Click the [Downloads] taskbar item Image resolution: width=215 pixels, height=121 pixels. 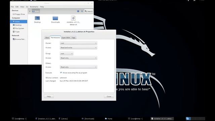coord(88,119)
